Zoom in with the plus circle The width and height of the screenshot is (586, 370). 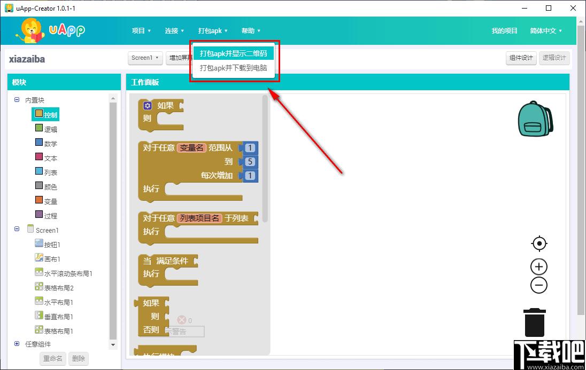pos(539,267)
